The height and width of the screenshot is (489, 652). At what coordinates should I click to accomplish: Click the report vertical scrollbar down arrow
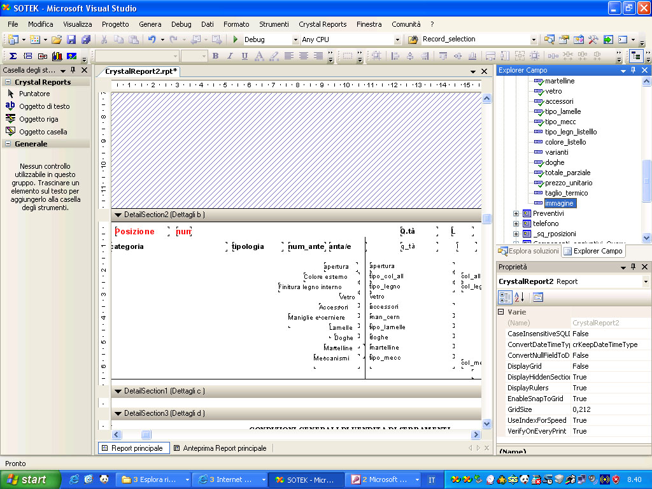coord(486,424)
